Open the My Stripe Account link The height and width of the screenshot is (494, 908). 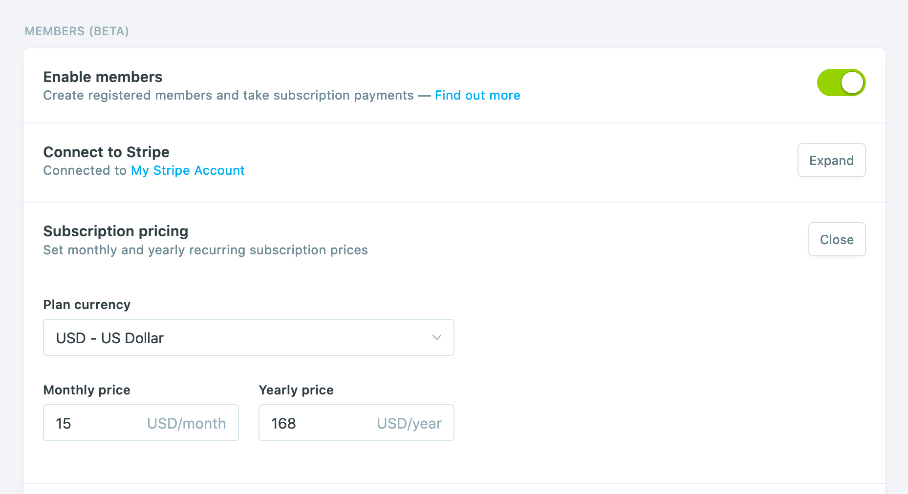point(188,170)
